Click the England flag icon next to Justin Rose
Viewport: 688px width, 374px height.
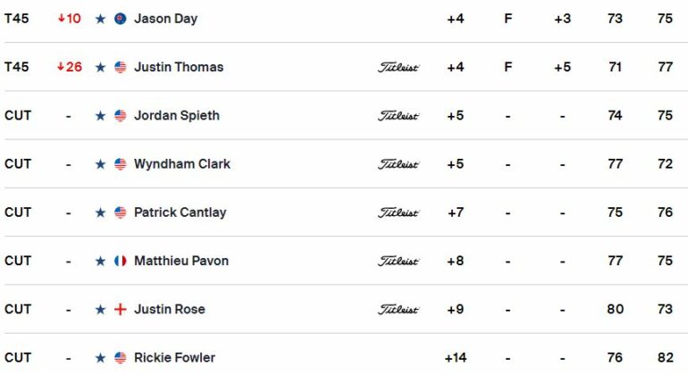121,310
